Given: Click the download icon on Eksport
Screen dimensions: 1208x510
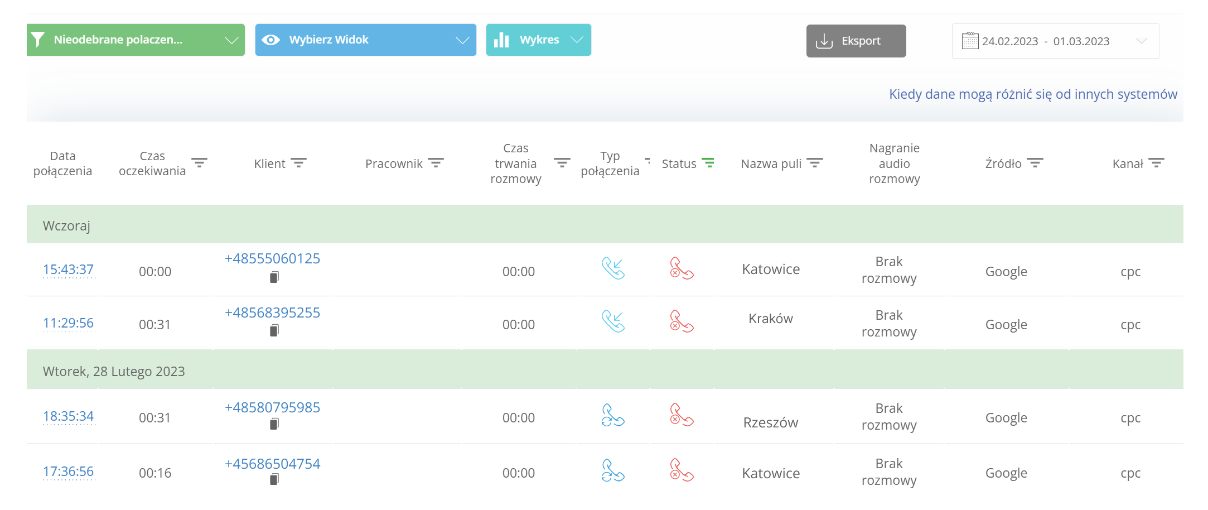Looking at the screenshot, I should (824, 41).
